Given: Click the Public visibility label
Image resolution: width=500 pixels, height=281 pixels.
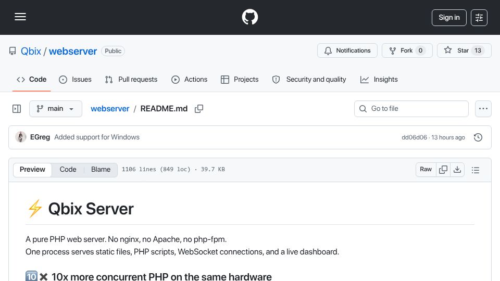Looking at the screenshot, I should point(113,51).
